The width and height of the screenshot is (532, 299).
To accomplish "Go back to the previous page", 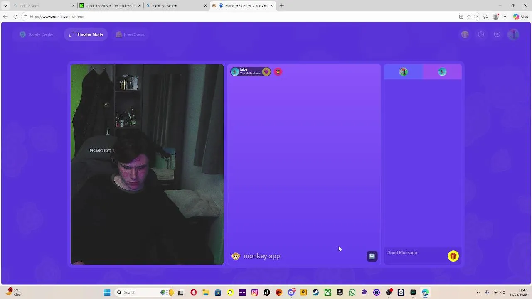I will [5, 17].
